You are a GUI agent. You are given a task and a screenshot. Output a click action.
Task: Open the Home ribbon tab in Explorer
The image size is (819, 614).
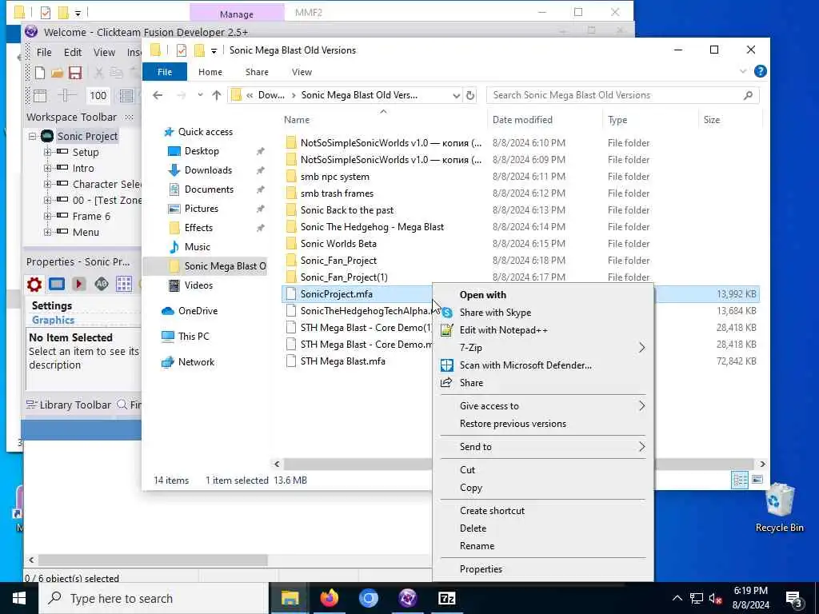[210, 72]
